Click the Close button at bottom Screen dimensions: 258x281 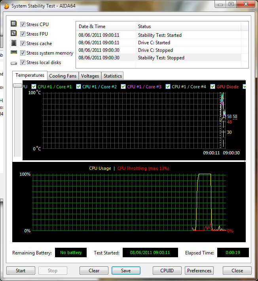pos(237,270)
